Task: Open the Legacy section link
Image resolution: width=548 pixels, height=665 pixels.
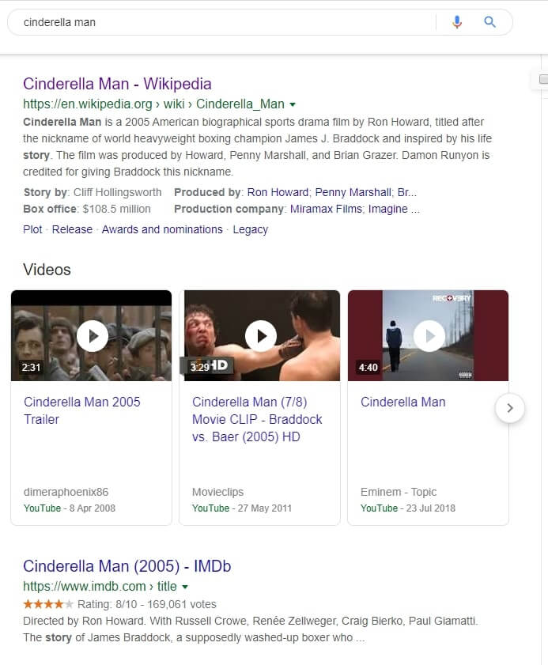Action: 250,229
